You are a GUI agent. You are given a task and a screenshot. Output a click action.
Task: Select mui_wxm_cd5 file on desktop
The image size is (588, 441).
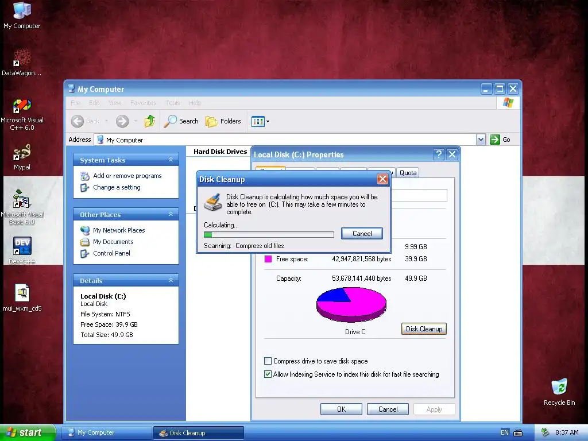coord(22,298)
